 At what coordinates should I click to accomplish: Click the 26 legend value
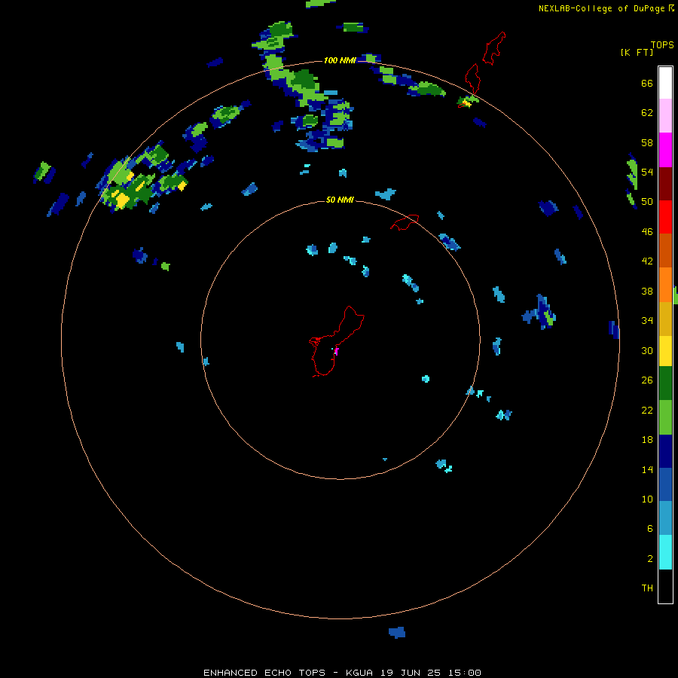[x=647, y=380]
